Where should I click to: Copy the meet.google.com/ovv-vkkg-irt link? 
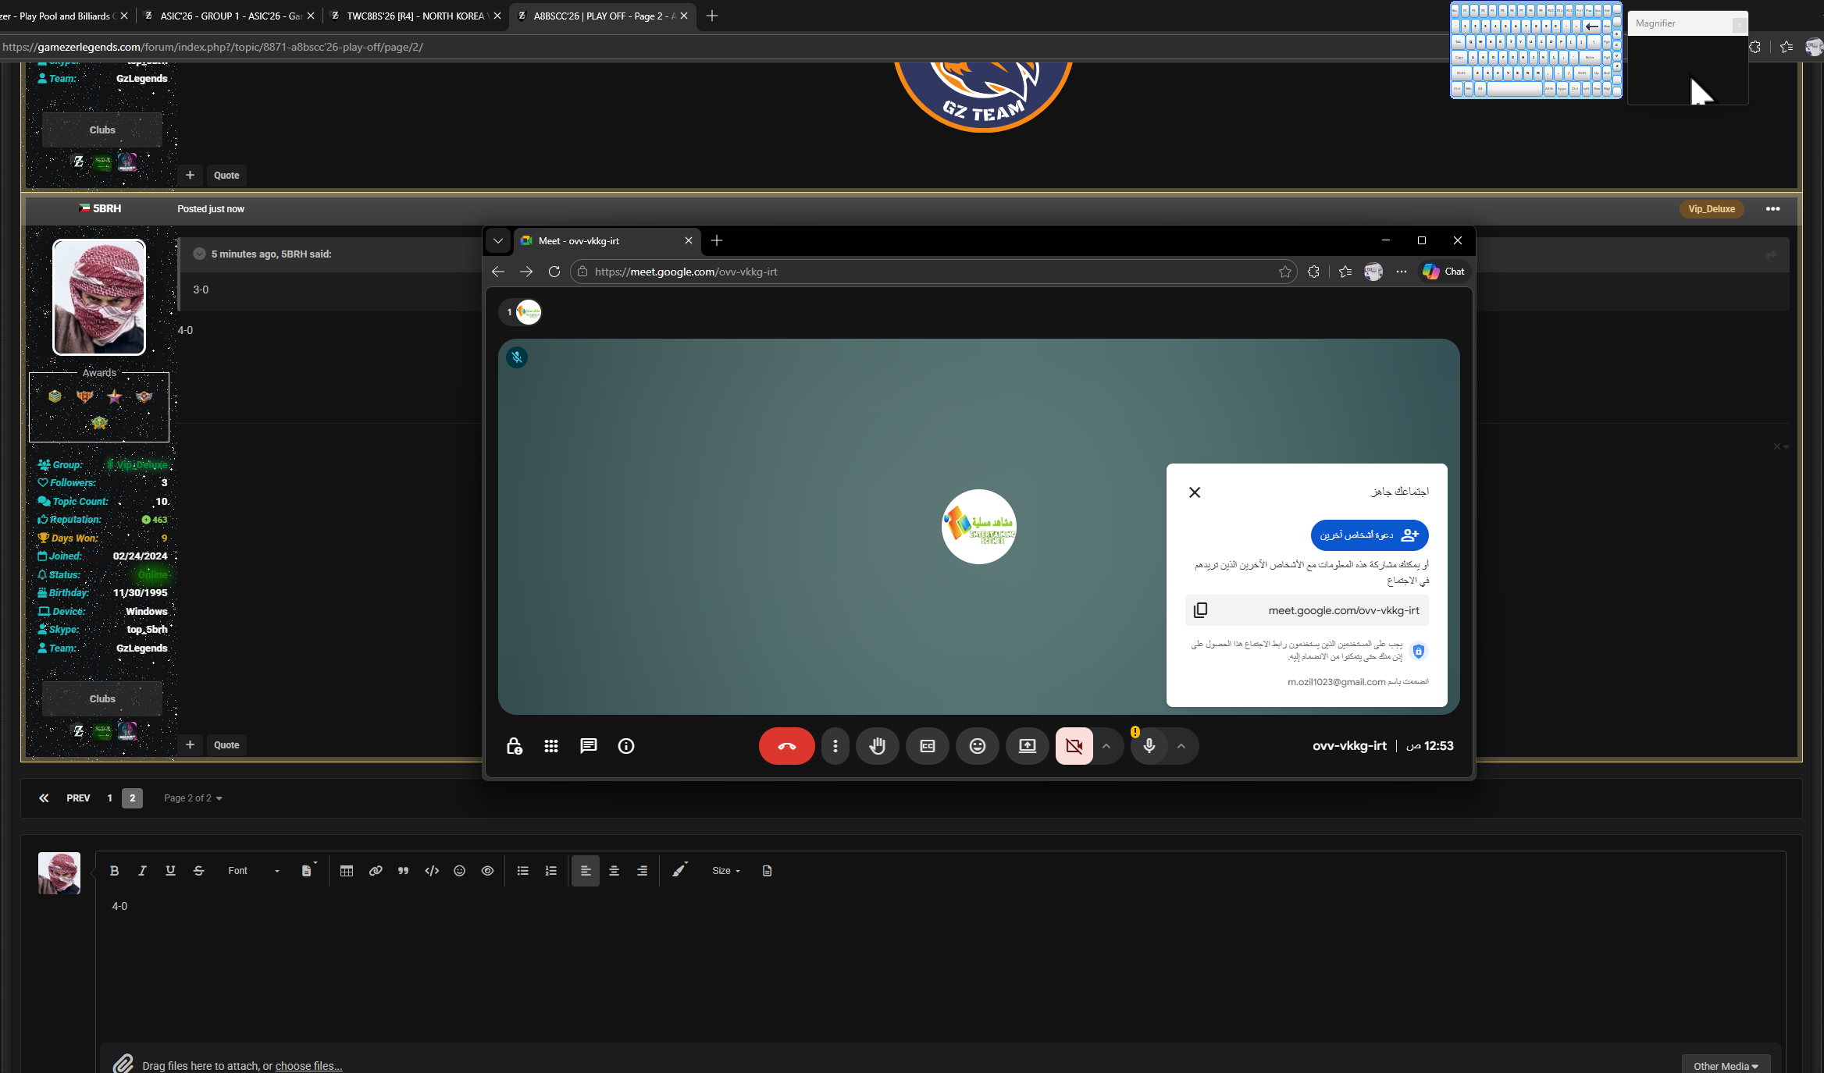point(1200,610)
